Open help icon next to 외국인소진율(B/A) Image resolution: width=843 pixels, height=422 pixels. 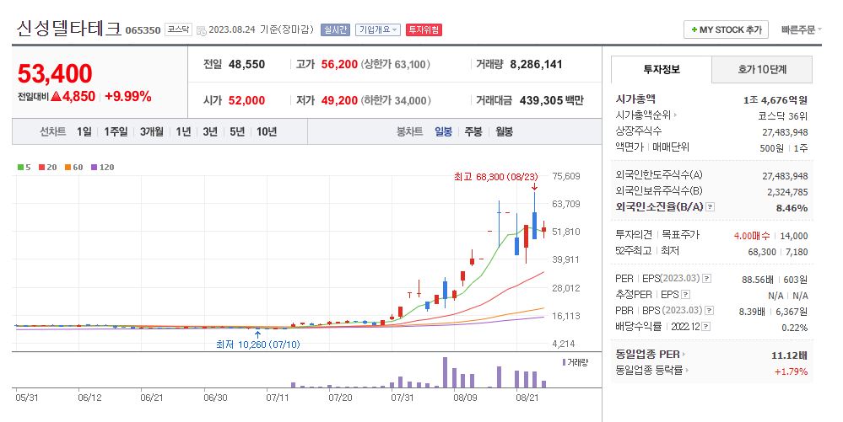[711, 206]
